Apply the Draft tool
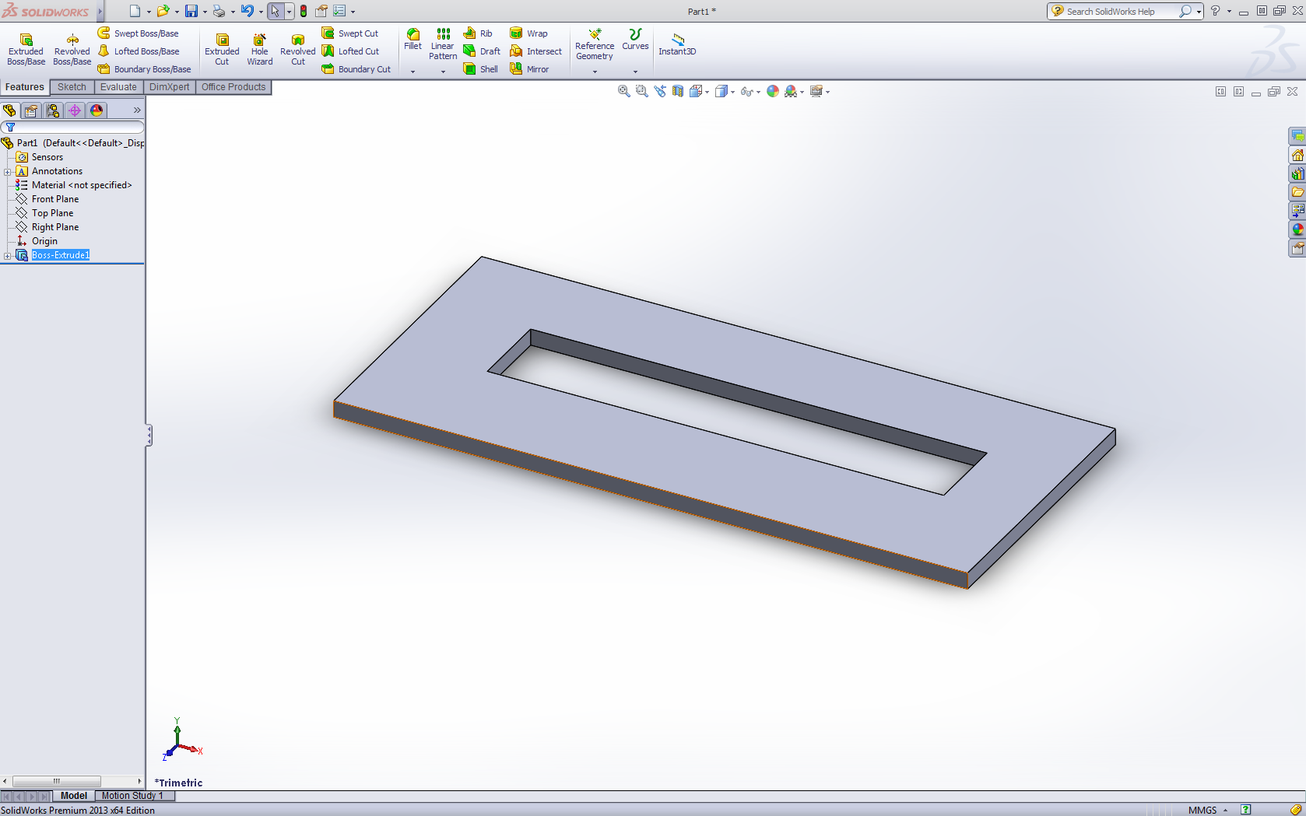This screenshot has width=1306, height=816. point(482,51)
